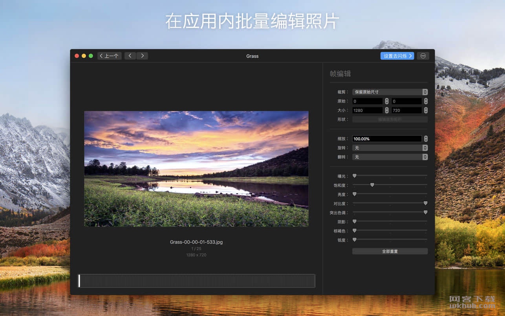The width and height of the screenshot is (505, 316).
Task: Open the 翻转 flip dropdown
Action: [x=390, y=157]
